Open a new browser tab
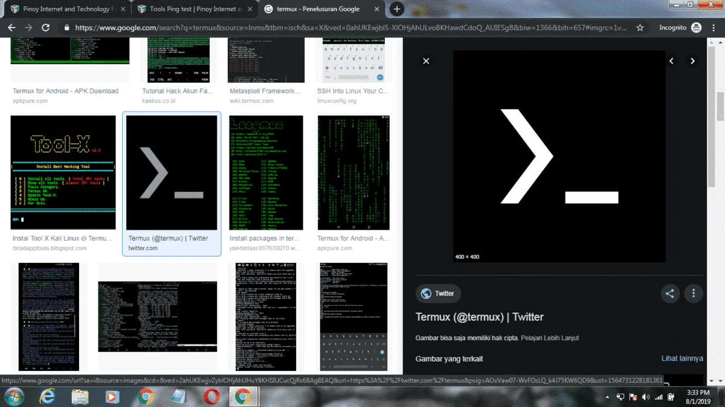 [x=397, y=9]
